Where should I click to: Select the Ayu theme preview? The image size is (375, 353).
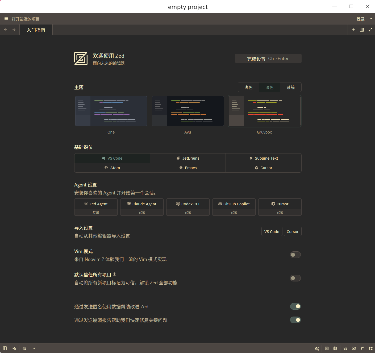[x=188, y=111]
